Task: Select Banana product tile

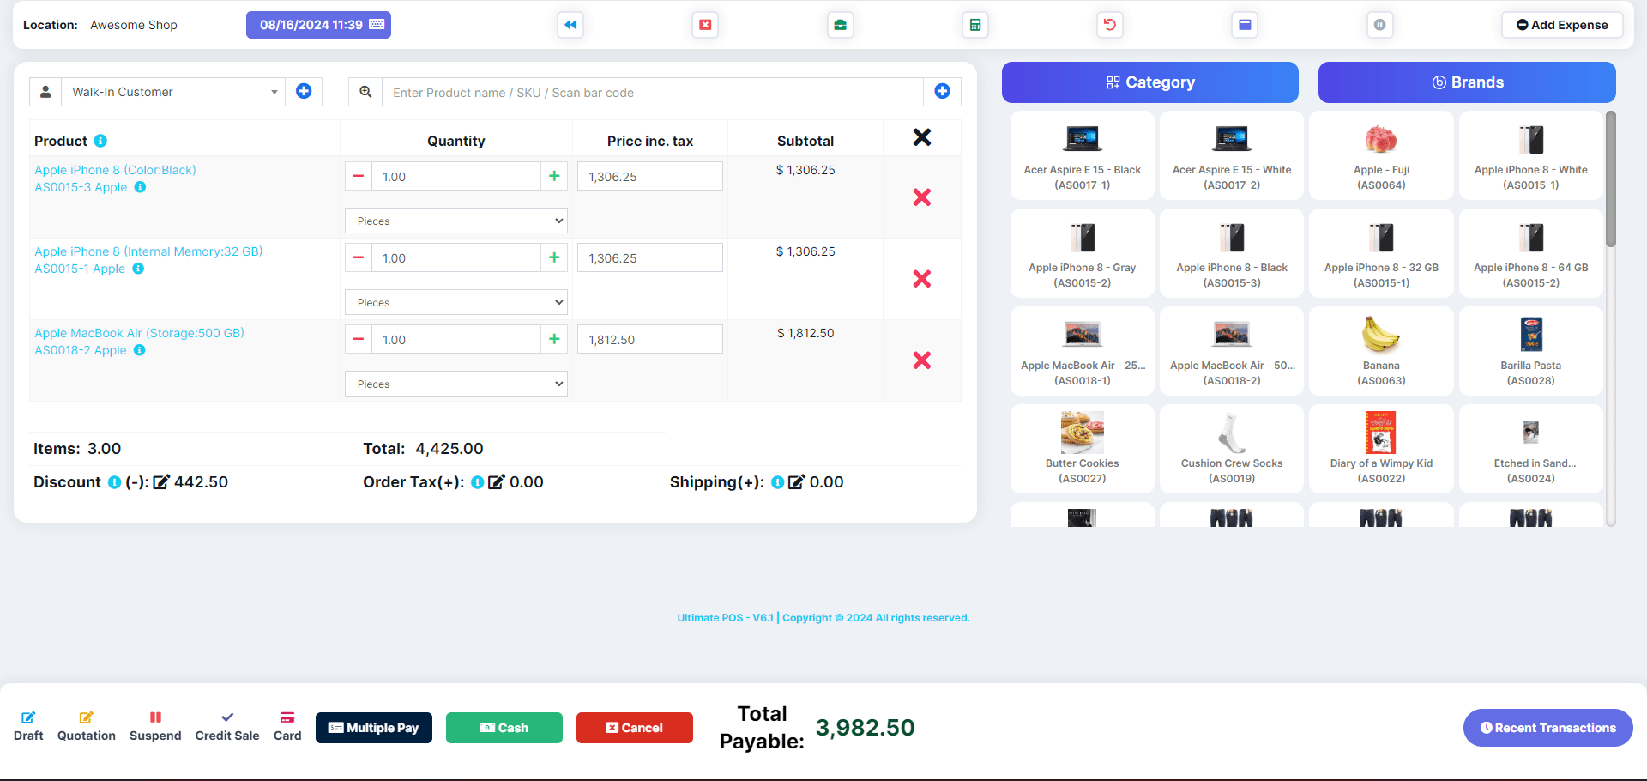Action: click(1381, 351)
